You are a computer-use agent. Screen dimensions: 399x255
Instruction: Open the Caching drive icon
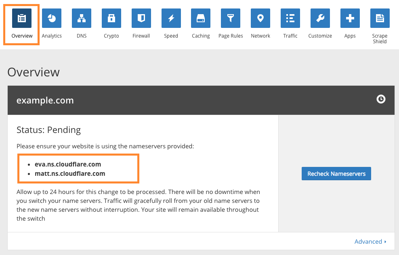[201, 18]
